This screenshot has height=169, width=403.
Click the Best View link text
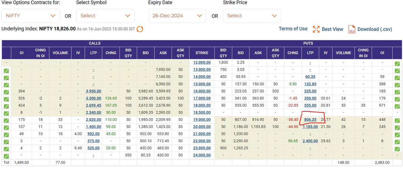[x=332, y=29]
